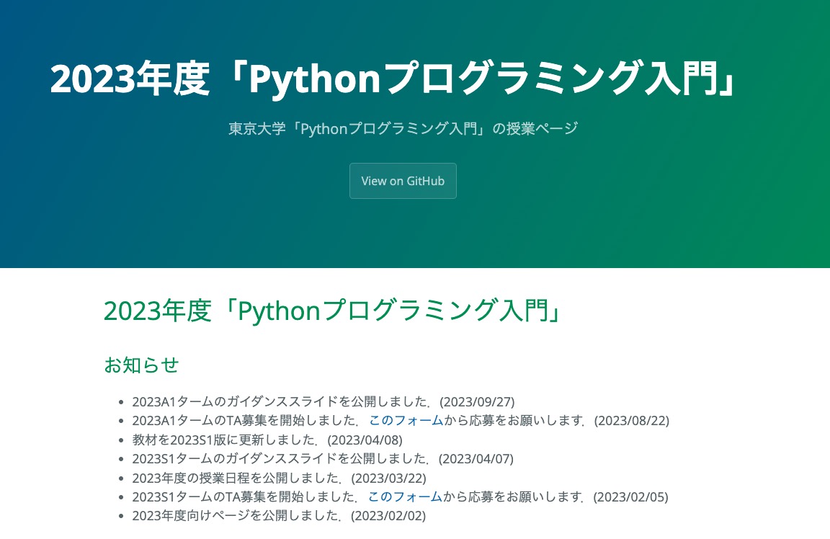Open このフォーム link for 2023S1 TA application

pyautogui.click(x=406, y=496)
